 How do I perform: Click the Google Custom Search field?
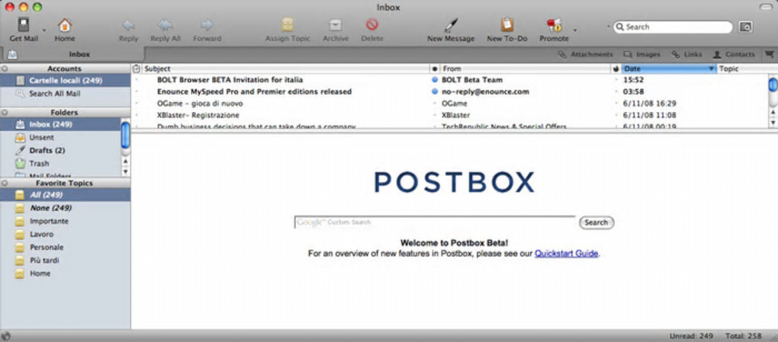(435, 222)
